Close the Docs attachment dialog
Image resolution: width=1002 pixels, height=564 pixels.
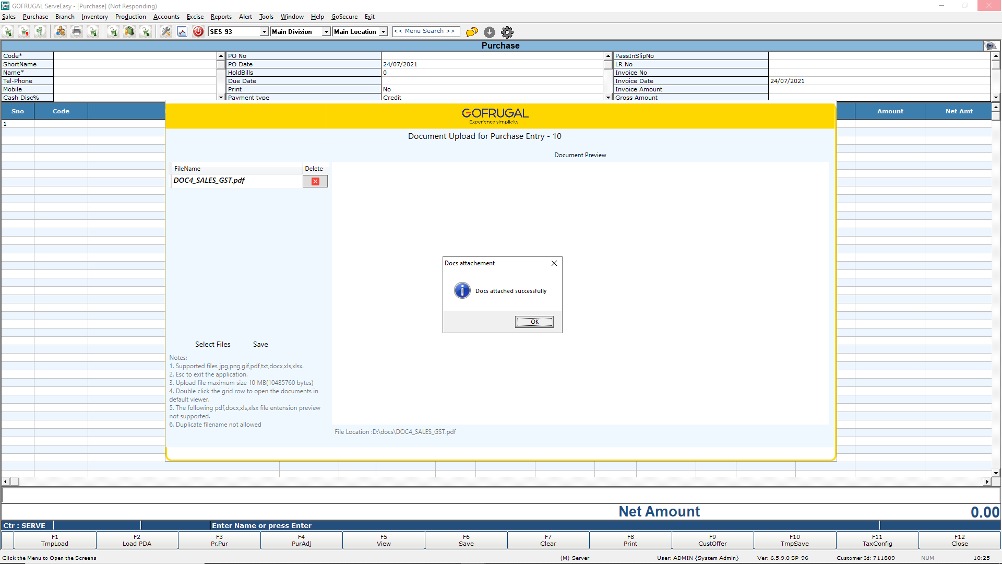pos(554,263)
